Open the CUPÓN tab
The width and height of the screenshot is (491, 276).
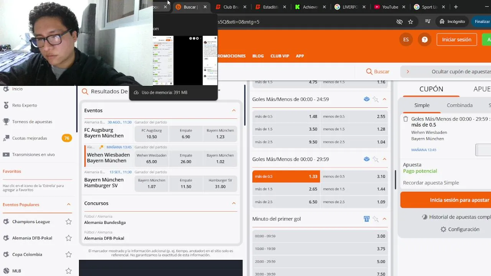tap(431, 89)
